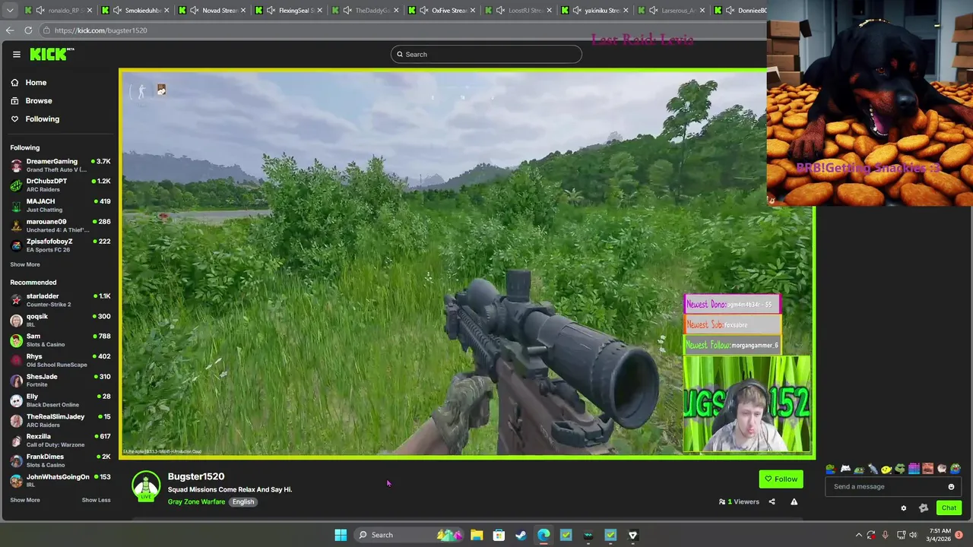Click the Bugster1520 live avatar
This screenshot has width=973, height=547.
pyautogui.click(x=146, y=486)
